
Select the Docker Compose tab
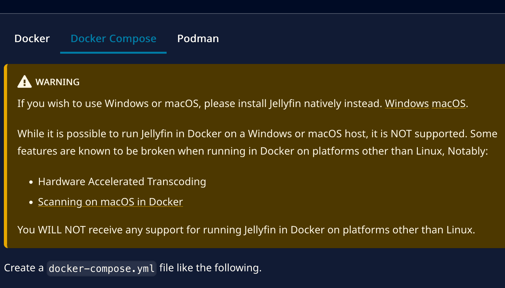coord(113,38)
